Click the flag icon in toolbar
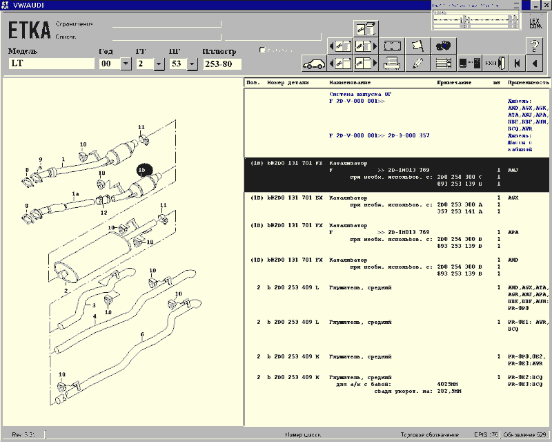552x442 pixels. coord(417,46)
